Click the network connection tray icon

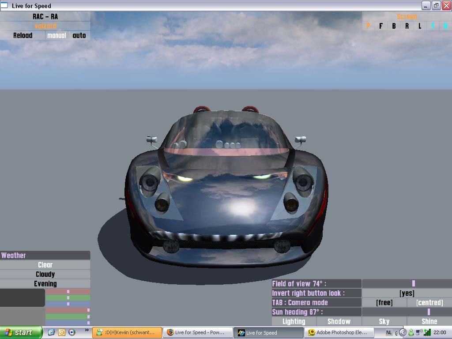[419, 332]
